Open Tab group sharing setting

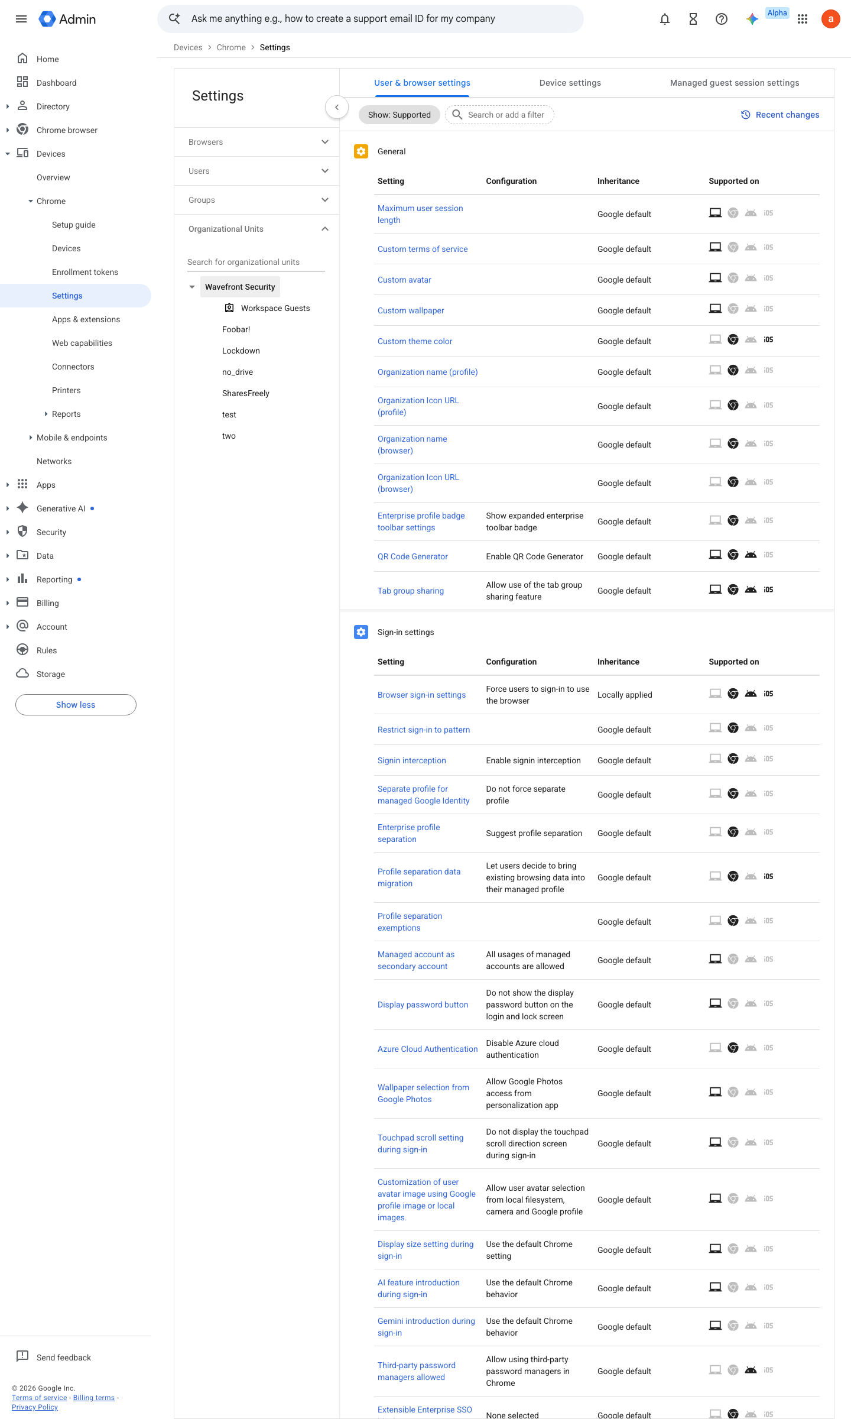pyautogui.click(x=411, y=591)
